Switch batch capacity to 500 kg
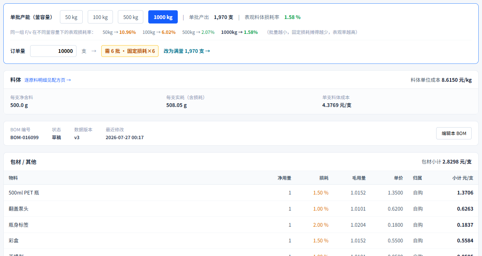This screenshot has width=482, height=256. 131,17
